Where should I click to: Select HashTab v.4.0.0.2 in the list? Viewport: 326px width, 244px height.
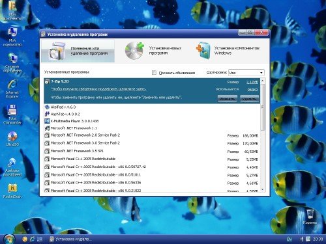pos(152,114)
